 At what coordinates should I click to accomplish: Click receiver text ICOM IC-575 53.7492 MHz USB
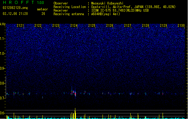(120, 10)
